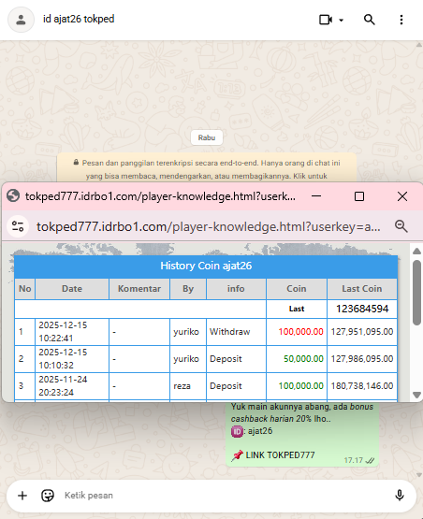Close the tokped777 popup window
Screen dimensions: 423x519
pos(402,196)
